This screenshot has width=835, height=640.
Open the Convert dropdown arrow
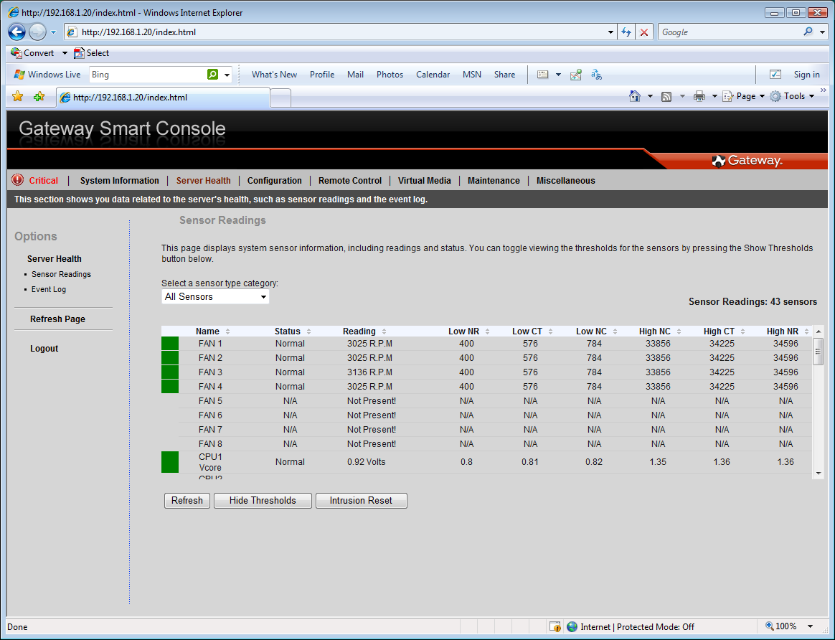pos(65,52)
